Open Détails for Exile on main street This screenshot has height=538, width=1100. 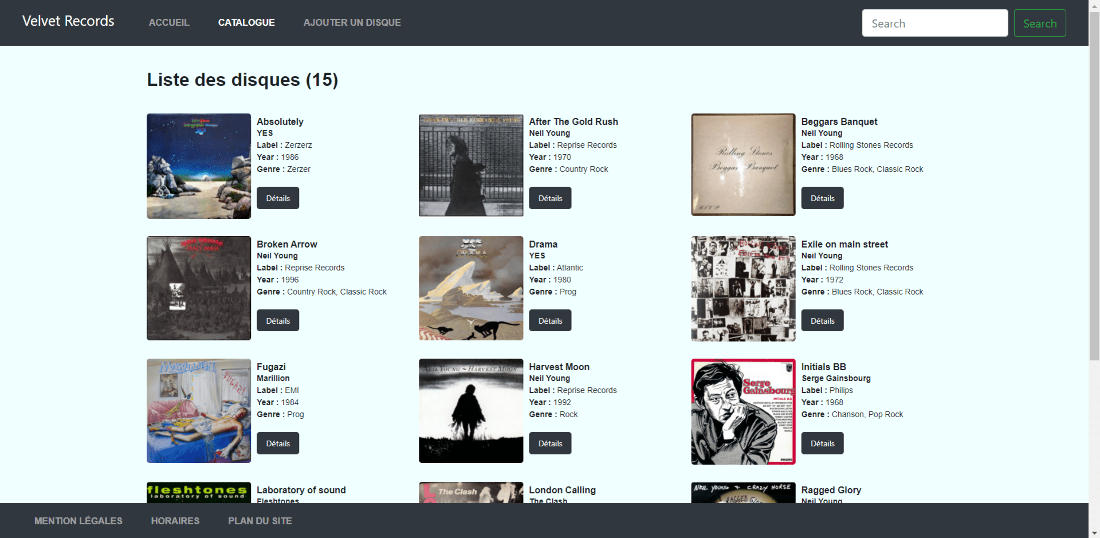point(822,321)
